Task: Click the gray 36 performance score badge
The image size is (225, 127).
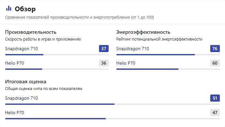Action: coord(104,63)
